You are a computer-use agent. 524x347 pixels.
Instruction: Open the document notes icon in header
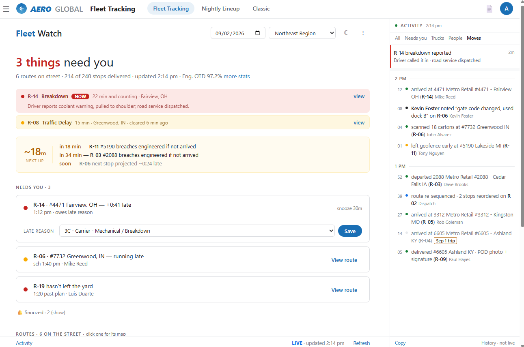489,9
